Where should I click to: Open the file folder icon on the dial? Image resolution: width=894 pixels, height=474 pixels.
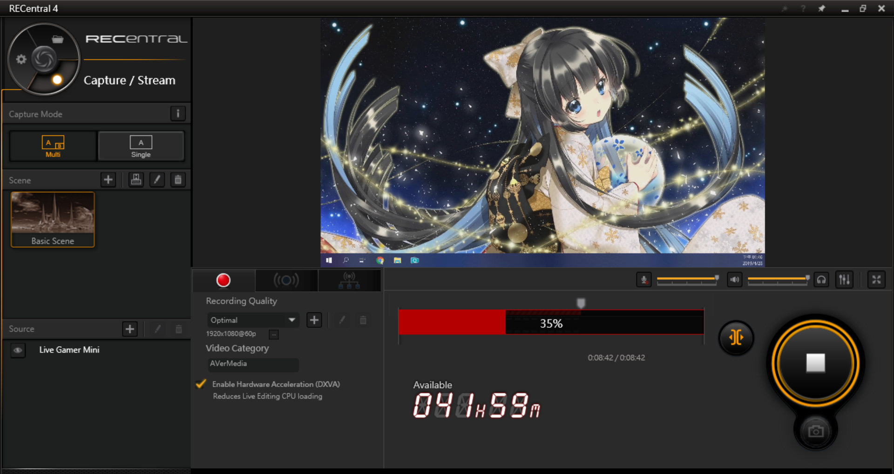point(58,39)
